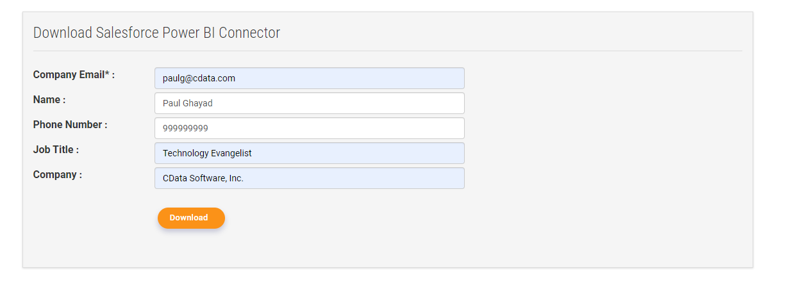793x287 pixels.
Task: Click the "Job Title :" label
Action: click(x=56, y=150)
